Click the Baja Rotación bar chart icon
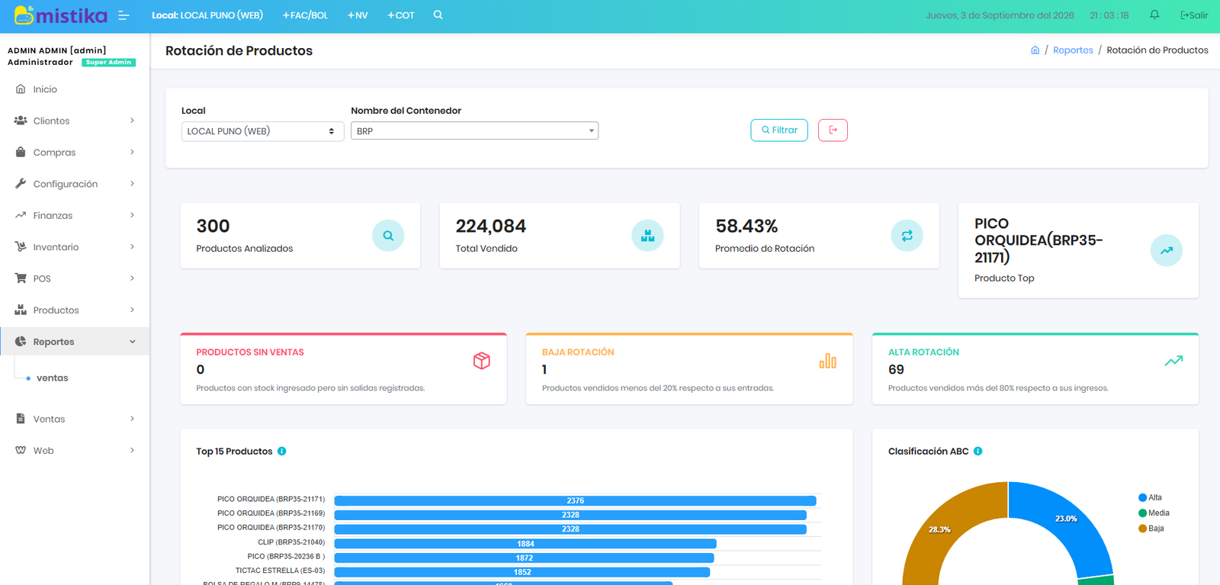 coord(827,361)
